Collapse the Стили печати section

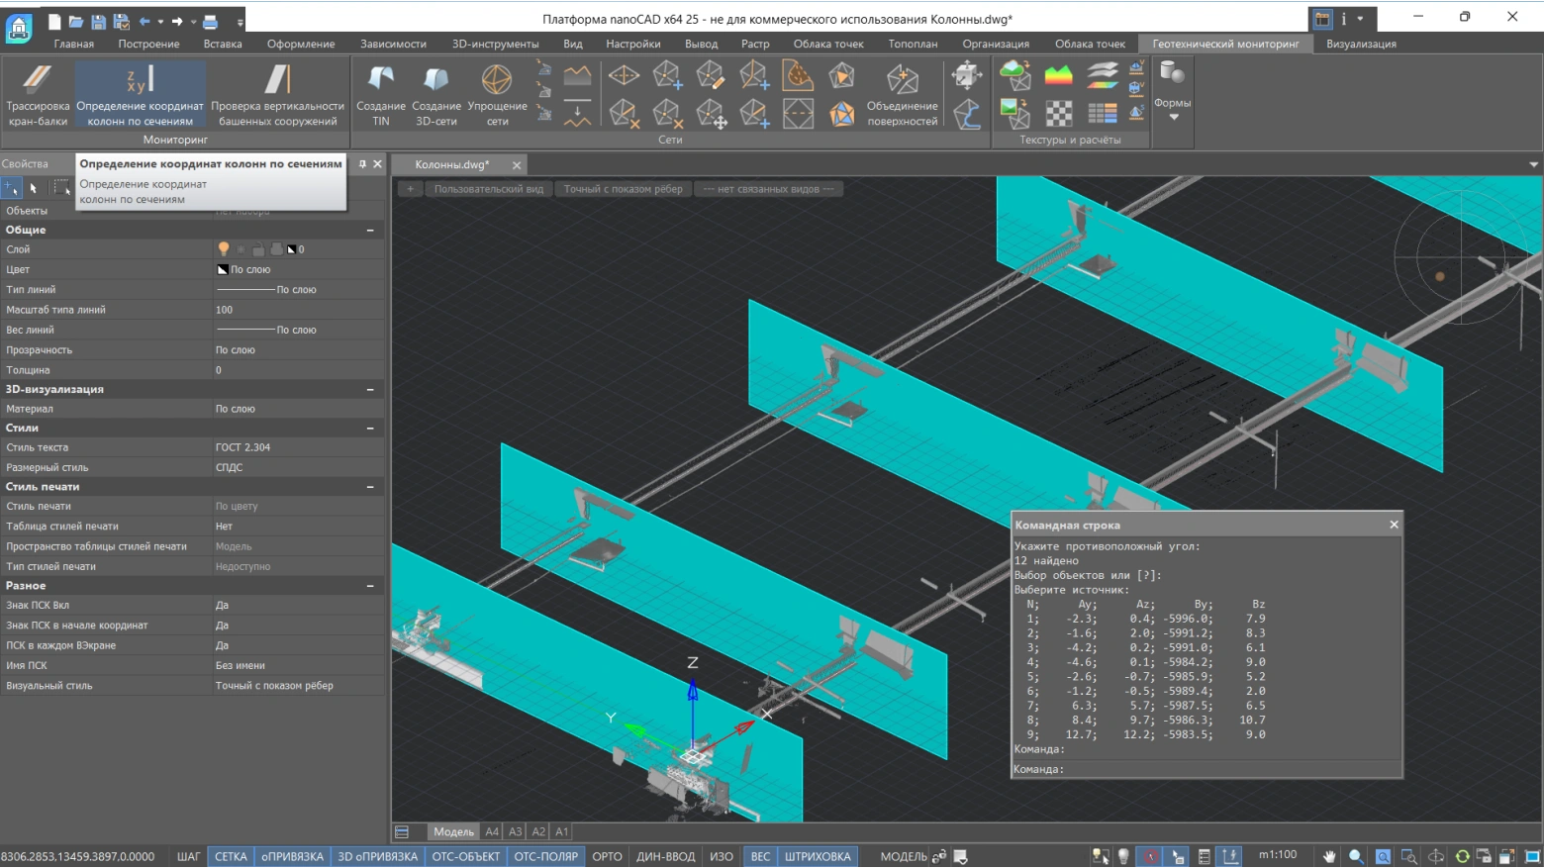pyautogui.click(x=370, y=487)
